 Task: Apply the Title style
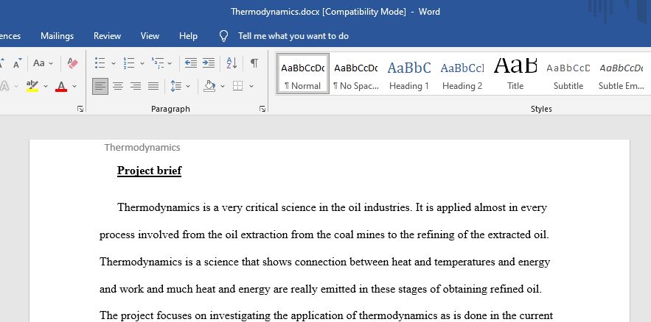pyautogui.click(x=515, y=74)
